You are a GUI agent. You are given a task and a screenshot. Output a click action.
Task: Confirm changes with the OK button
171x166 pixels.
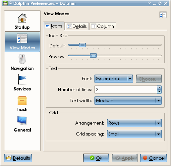tap(96, 158)
